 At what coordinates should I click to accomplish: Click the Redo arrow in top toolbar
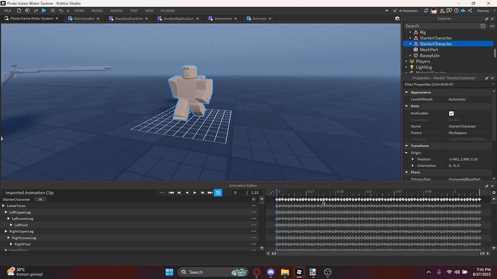coord(36,11)
